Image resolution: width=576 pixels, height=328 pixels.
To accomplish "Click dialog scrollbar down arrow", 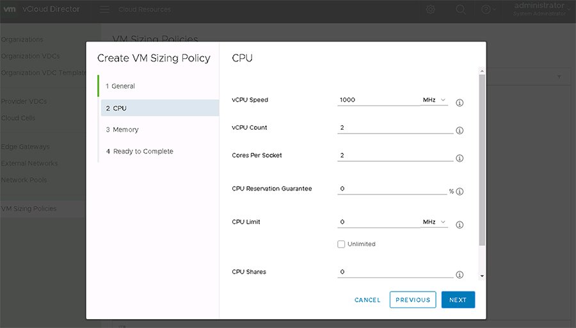I will [482, 276].
